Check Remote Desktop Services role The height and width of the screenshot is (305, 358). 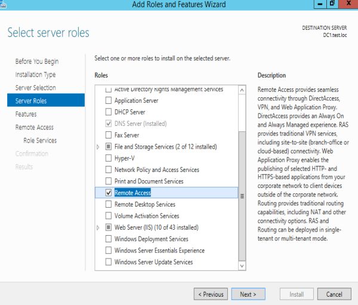coord(109,204)
